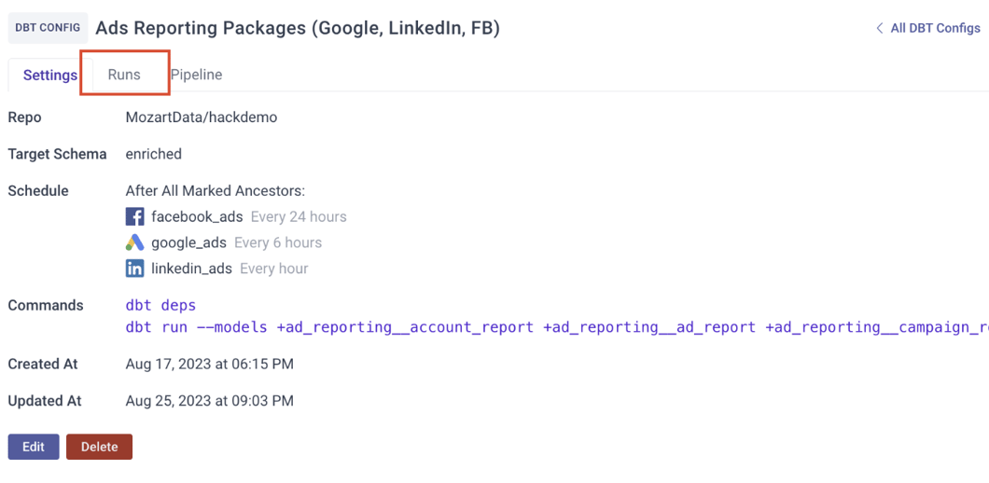Image resolution: width=989 pixels, height=483 pixels.
Task: Click the dbt deps command
Action: pos(160,305)
